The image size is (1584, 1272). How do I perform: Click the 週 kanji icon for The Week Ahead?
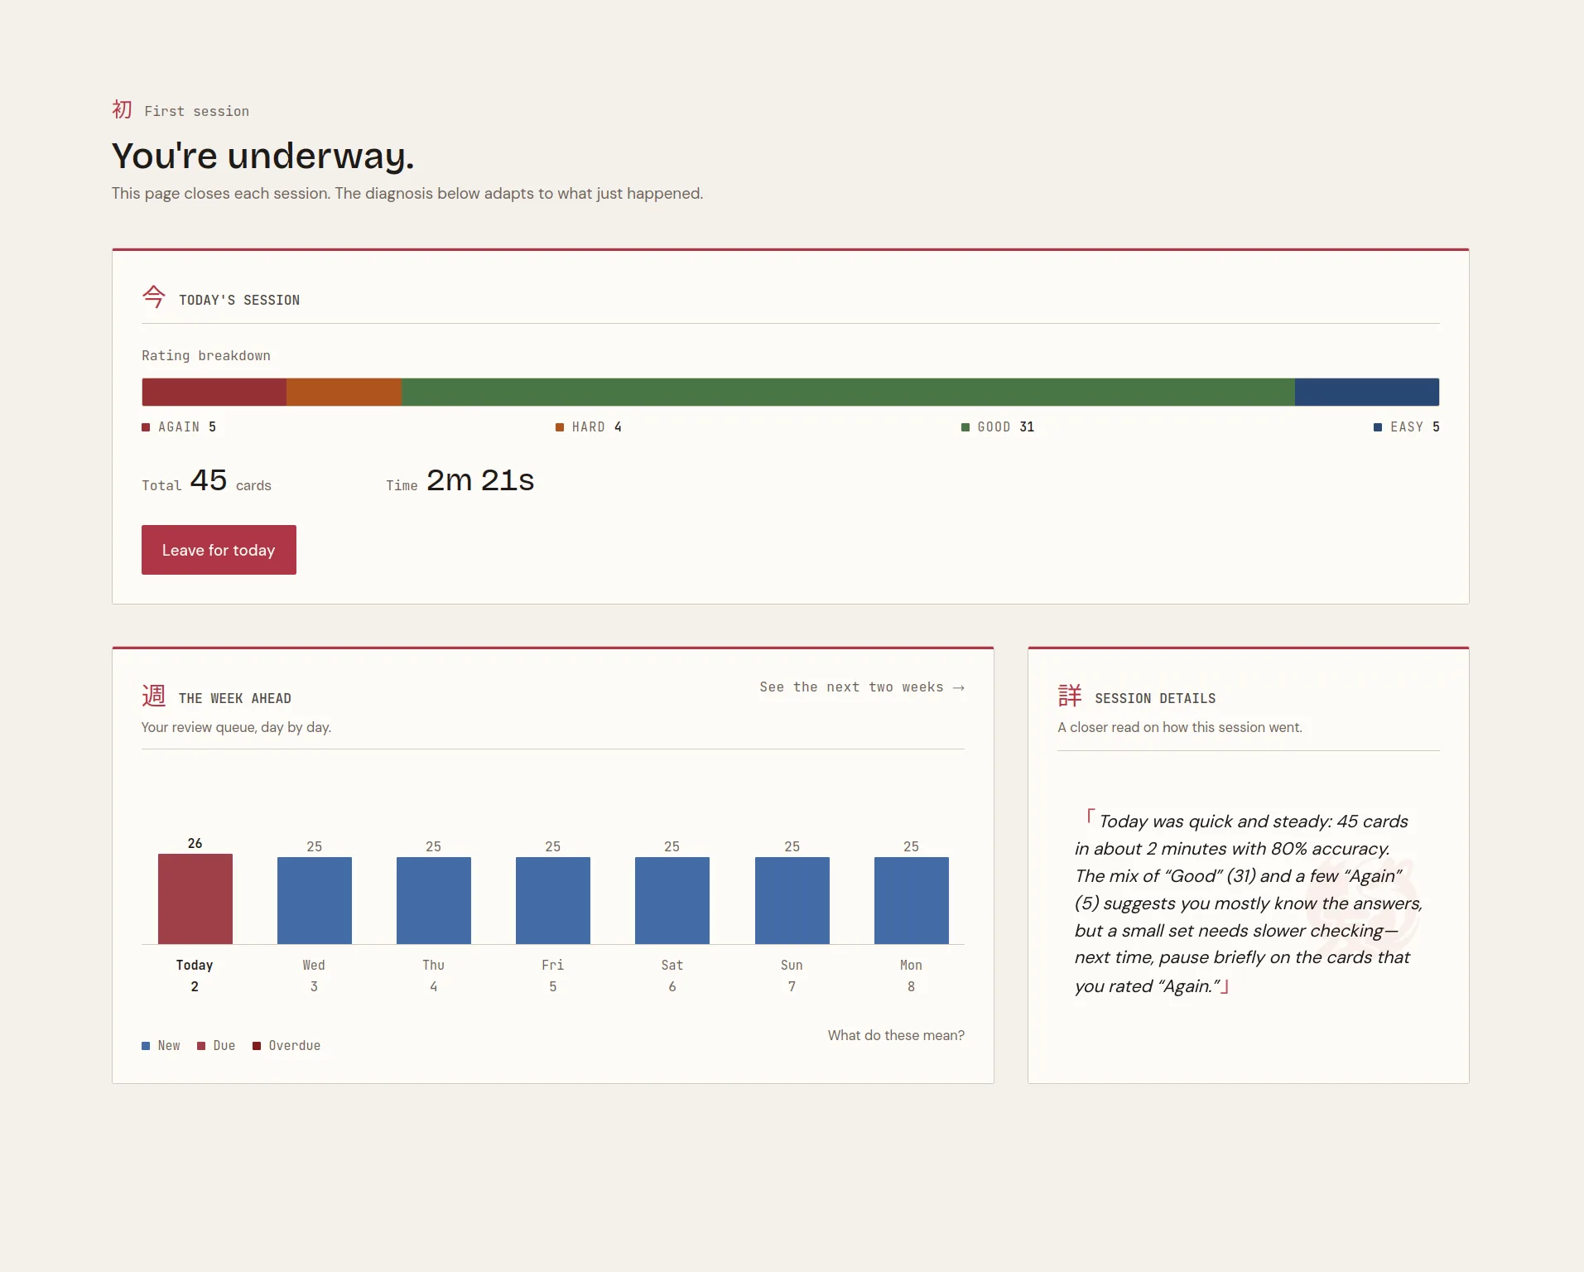coord(153,695)
